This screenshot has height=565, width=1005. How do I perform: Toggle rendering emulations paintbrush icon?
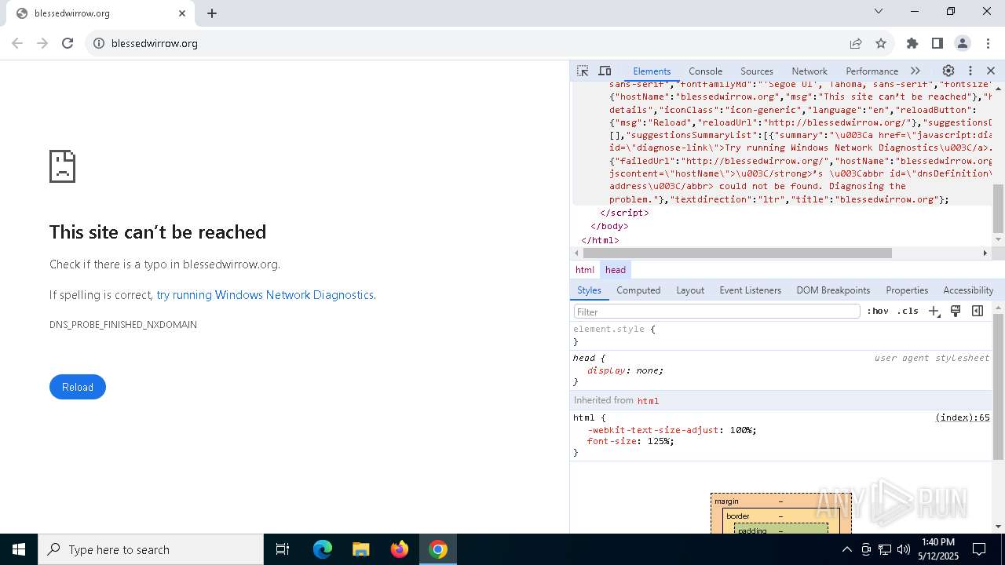956,311
